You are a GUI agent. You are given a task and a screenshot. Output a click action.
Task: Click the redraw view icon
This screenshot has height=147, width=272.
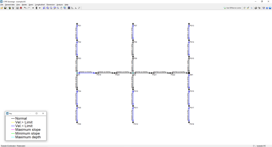[x=54, y=8]
